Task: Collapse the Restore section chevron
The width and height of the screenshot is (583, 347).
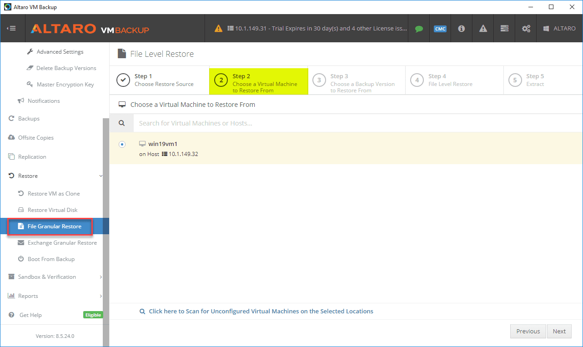Action: (101, 176)
